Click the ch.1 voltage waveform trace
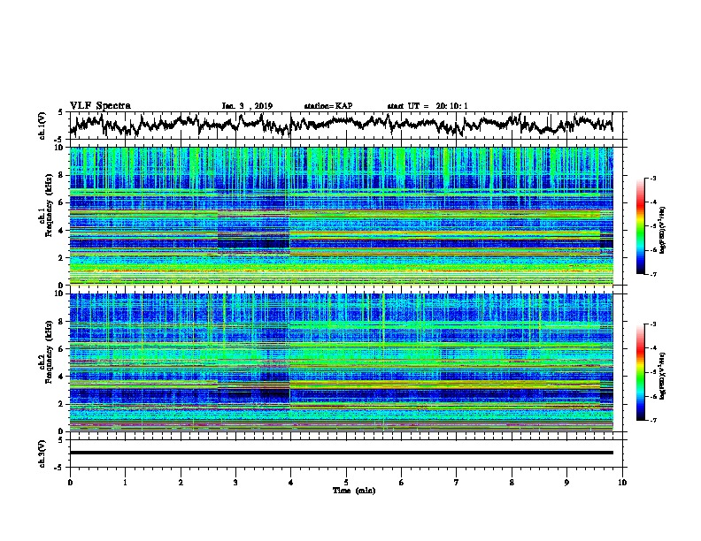701x541 pixels. 341,125
